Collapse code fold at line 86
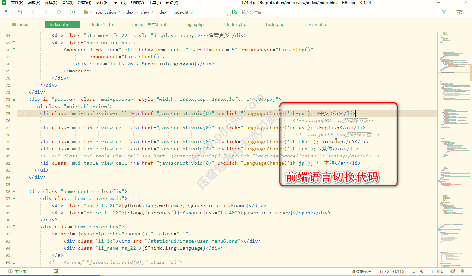 pos(14,191)
